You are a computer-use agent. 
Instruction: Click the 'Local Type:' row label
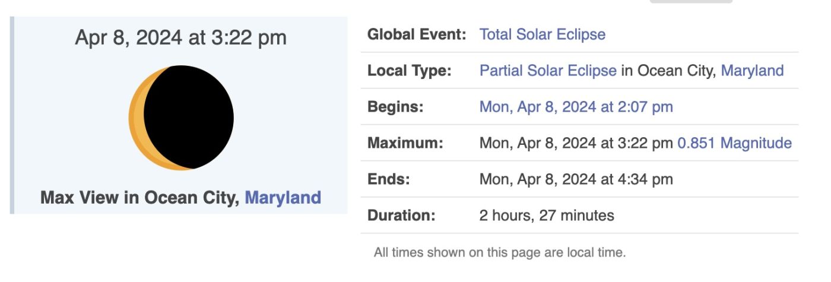[x=410, y=71]
